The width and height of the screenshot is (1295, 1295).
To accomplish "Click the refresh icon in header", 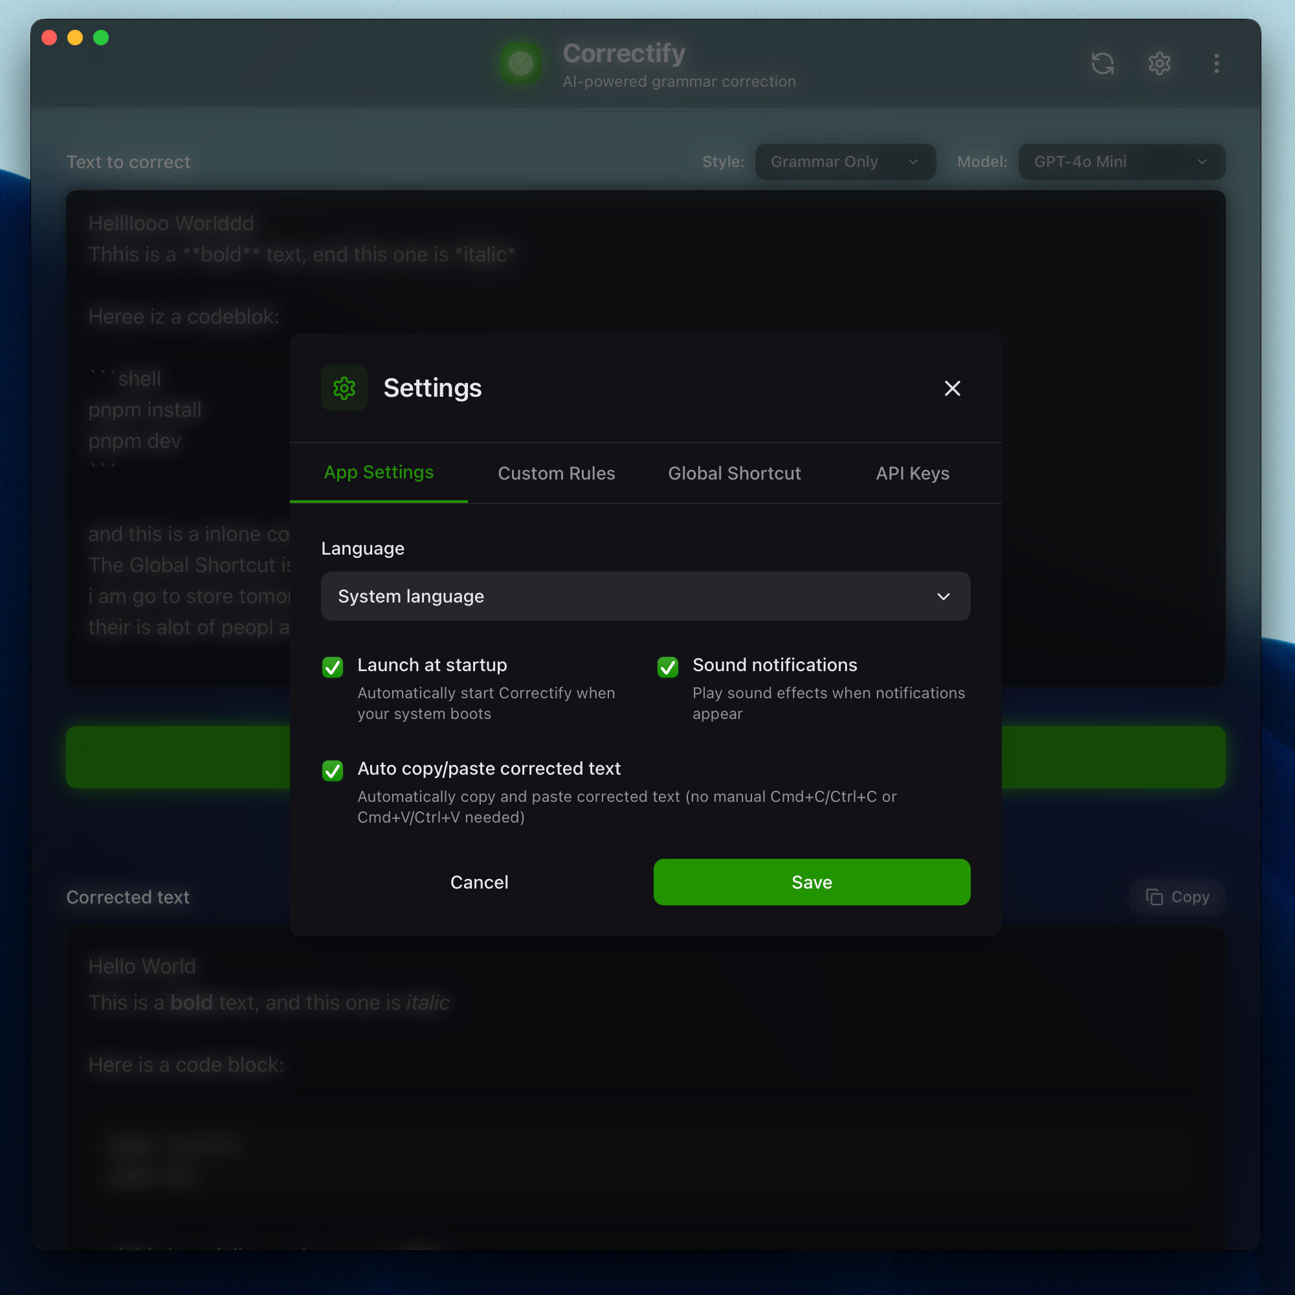I will (x=1103, y=63).
